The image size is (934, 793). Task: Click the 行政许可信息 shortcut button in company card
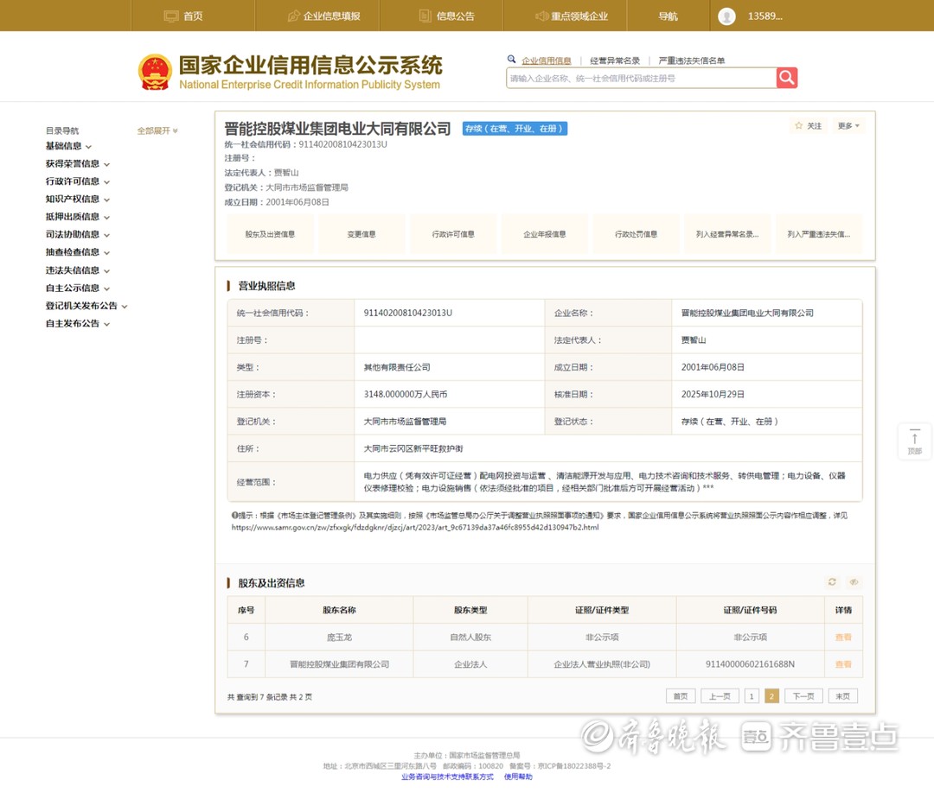tap(453, 234)
